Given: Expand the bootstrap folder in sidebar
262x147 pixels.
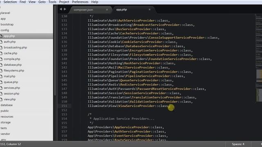Looking at the screenshot, I should coord(7,24).
